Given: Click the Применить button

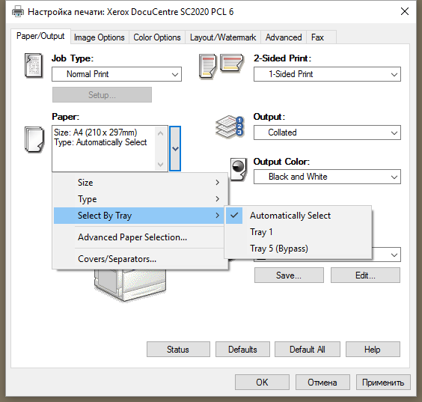Looking at the screenshot, I should 383,382.
